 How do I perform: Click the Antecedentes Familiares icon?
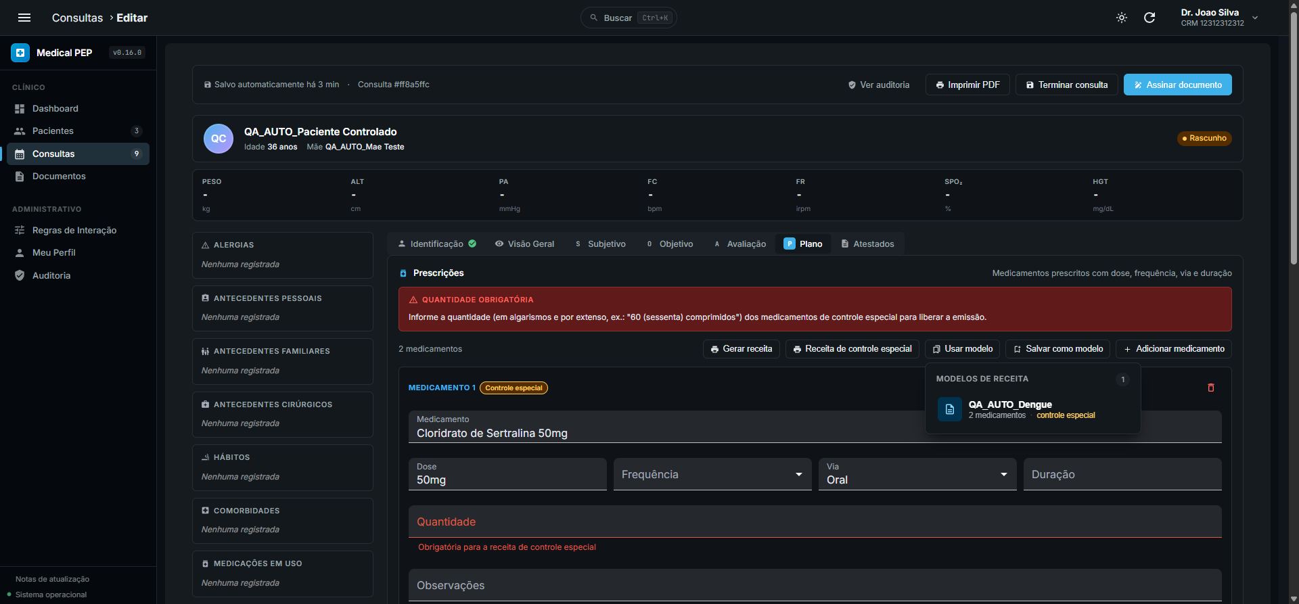pos(205,351)
